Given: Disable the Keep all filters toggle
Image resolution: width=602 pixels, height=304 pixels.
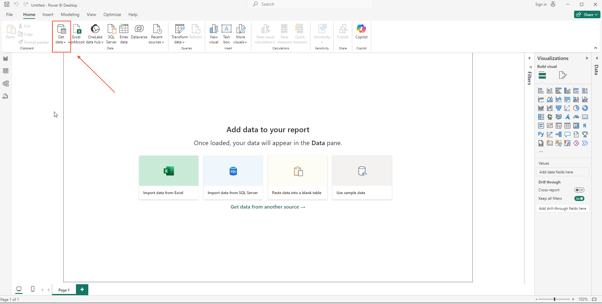Looking at the screenshot, I should (x=579, y=198).
